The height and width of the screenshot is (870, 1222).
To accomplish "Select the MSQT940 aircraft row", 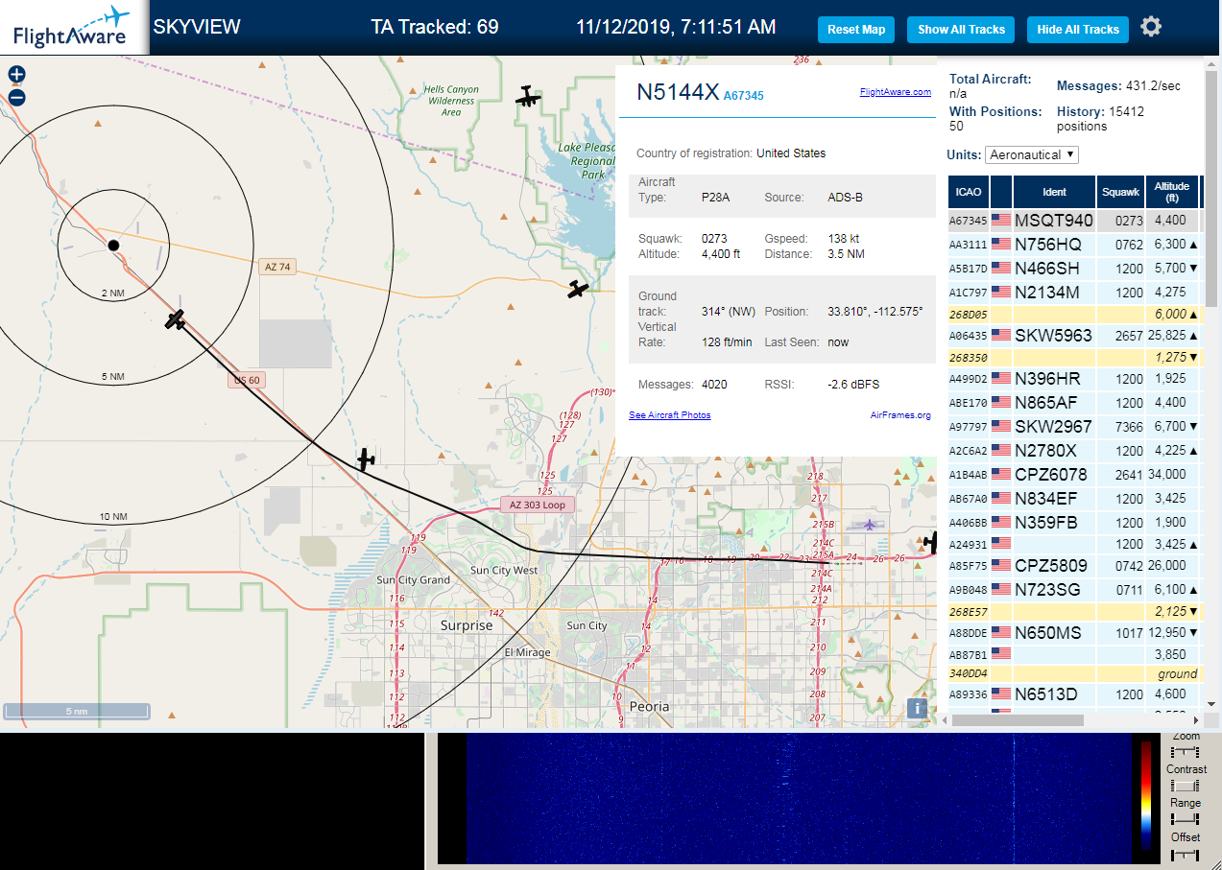I will tap(1074, 221).
